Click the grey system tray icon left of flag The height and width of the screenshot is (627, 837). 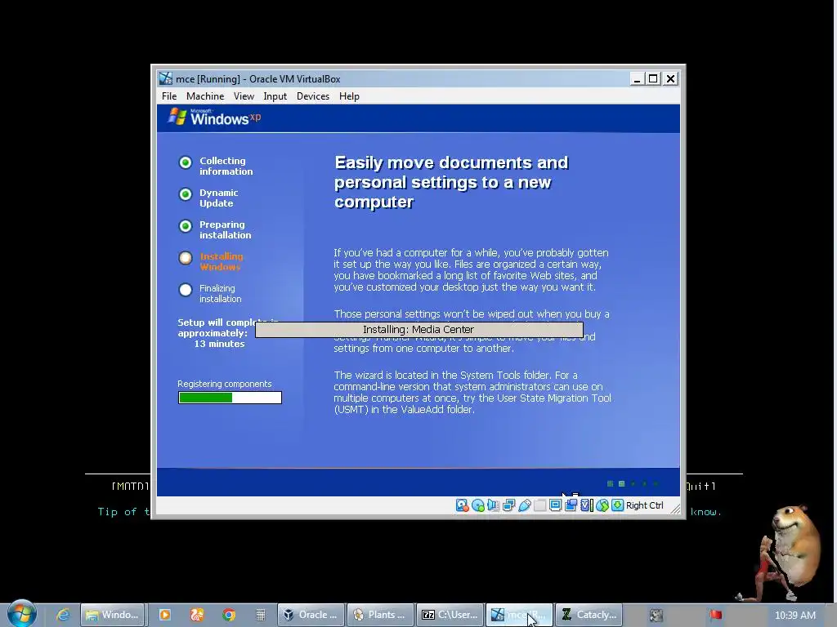point(656,615)
